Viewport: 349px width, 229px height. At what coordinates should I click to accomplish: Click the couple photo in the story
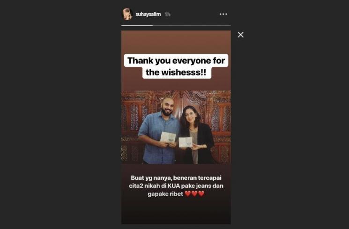[176, 127]
